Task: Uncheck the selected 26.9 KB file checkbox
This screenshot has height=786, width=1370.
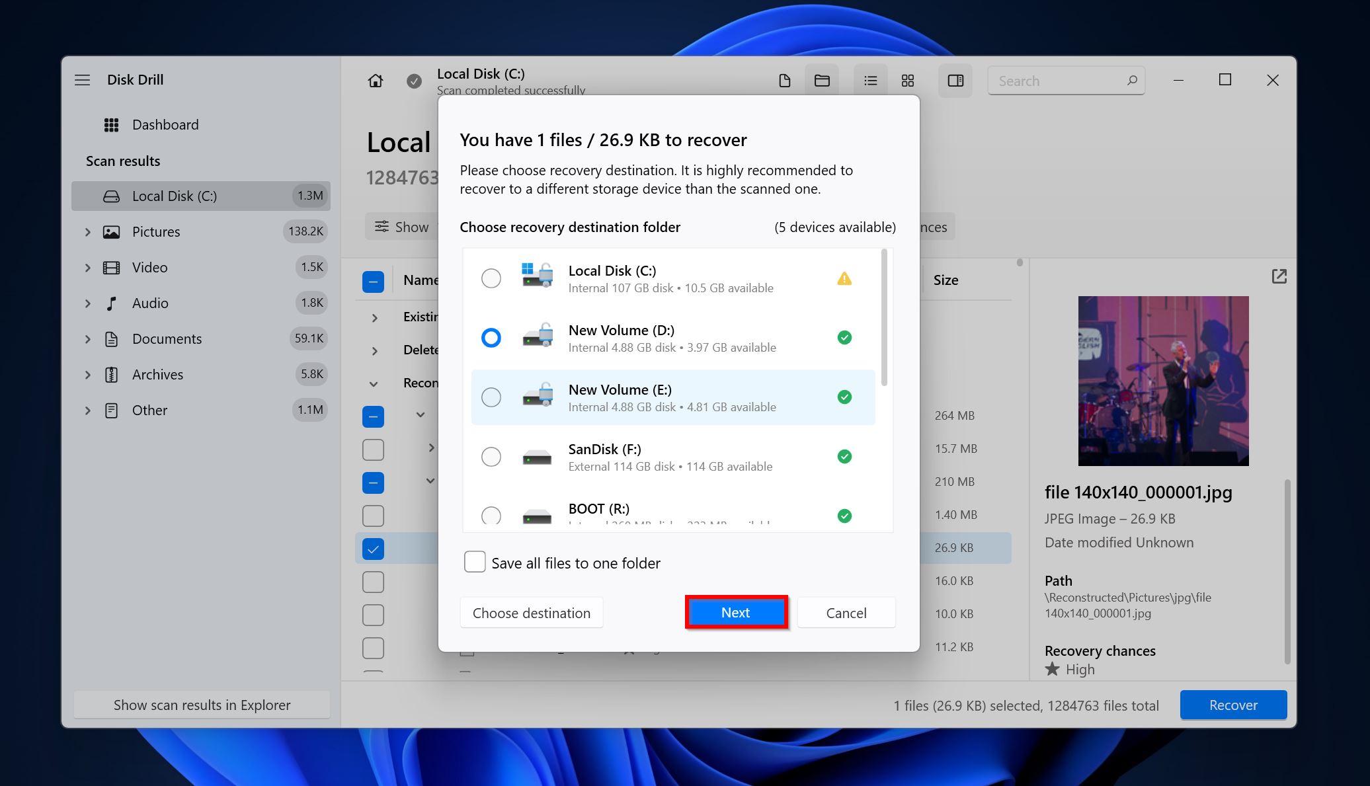Action: [373, 549]
